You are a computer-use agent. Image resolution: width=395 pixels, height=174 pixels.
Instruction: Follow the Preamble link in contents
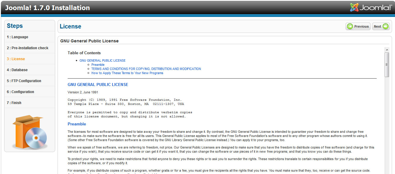coord(98,65)
